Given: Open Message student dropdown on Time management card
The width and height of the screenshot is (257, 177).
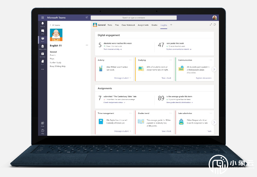Looking at the screenshot, I should (123, 131).
